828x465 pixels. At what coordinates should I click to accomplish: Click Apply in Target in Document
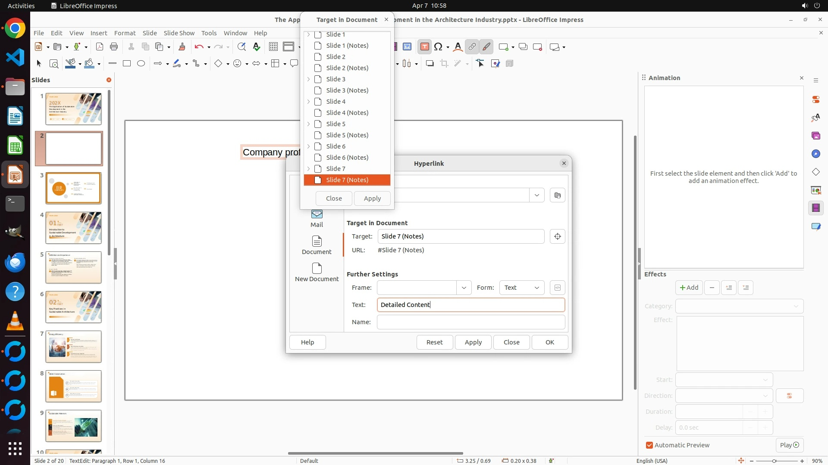coord(372,198)
